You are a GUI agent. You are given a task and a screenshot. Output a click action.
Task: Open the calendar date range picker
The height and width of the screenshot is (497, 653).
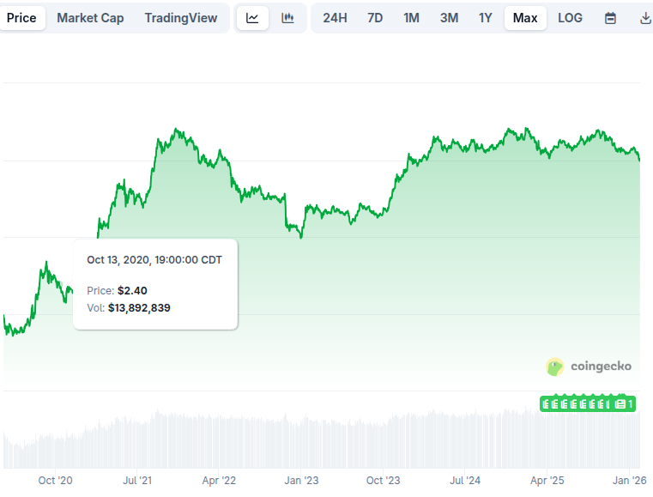(610, 18)
